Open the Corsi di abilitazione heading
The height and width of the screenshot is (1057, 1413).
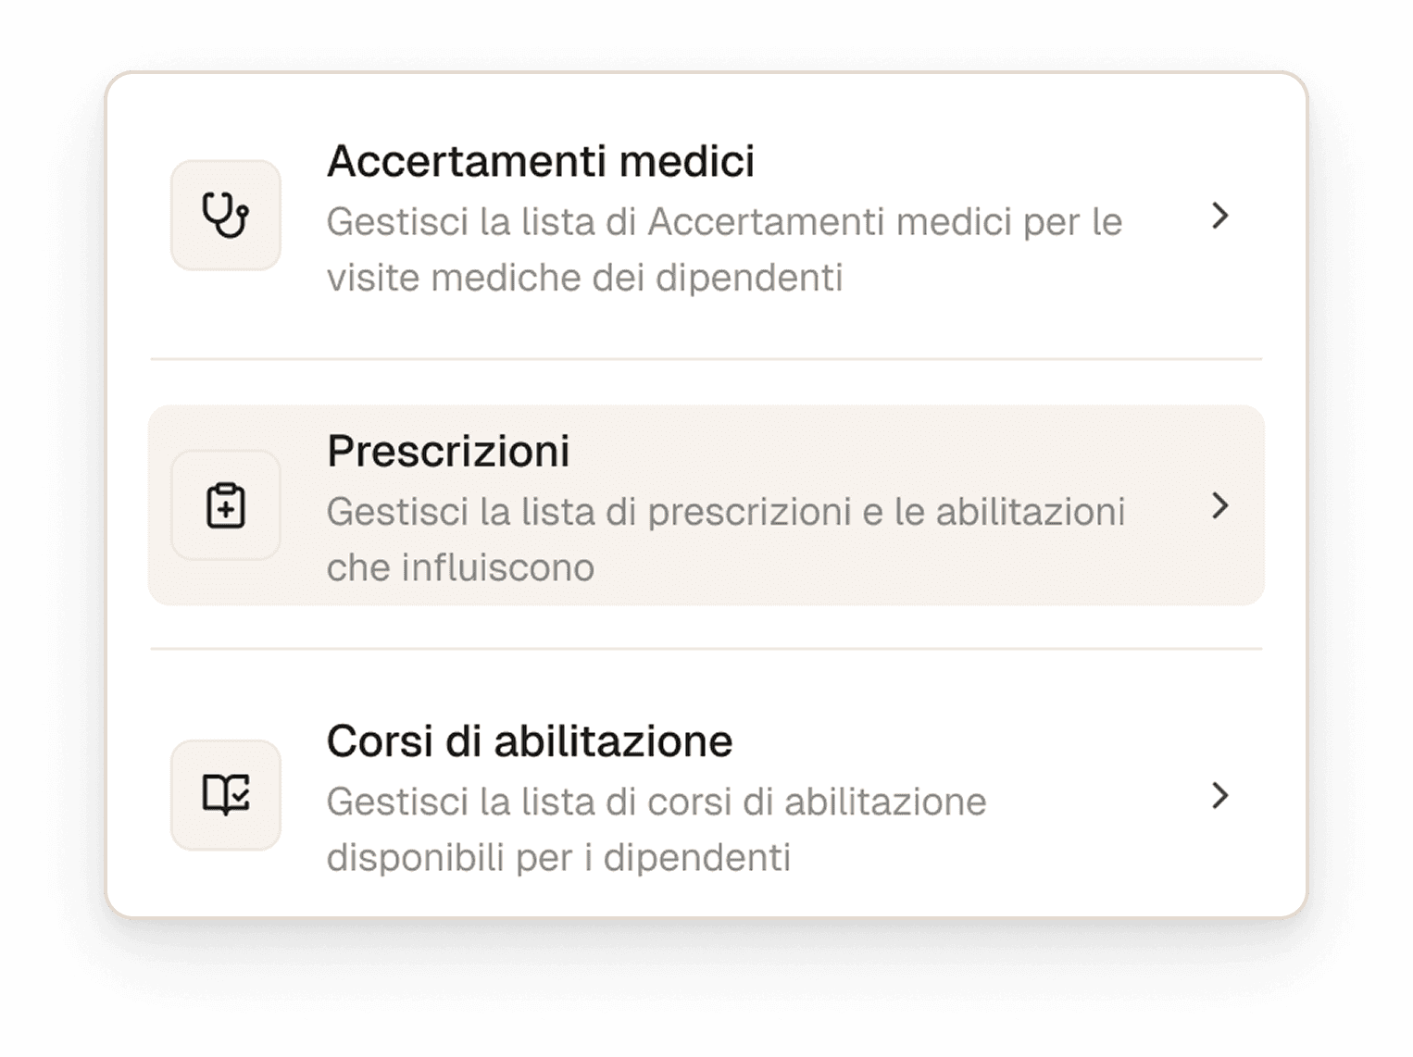tap(529, 741)
